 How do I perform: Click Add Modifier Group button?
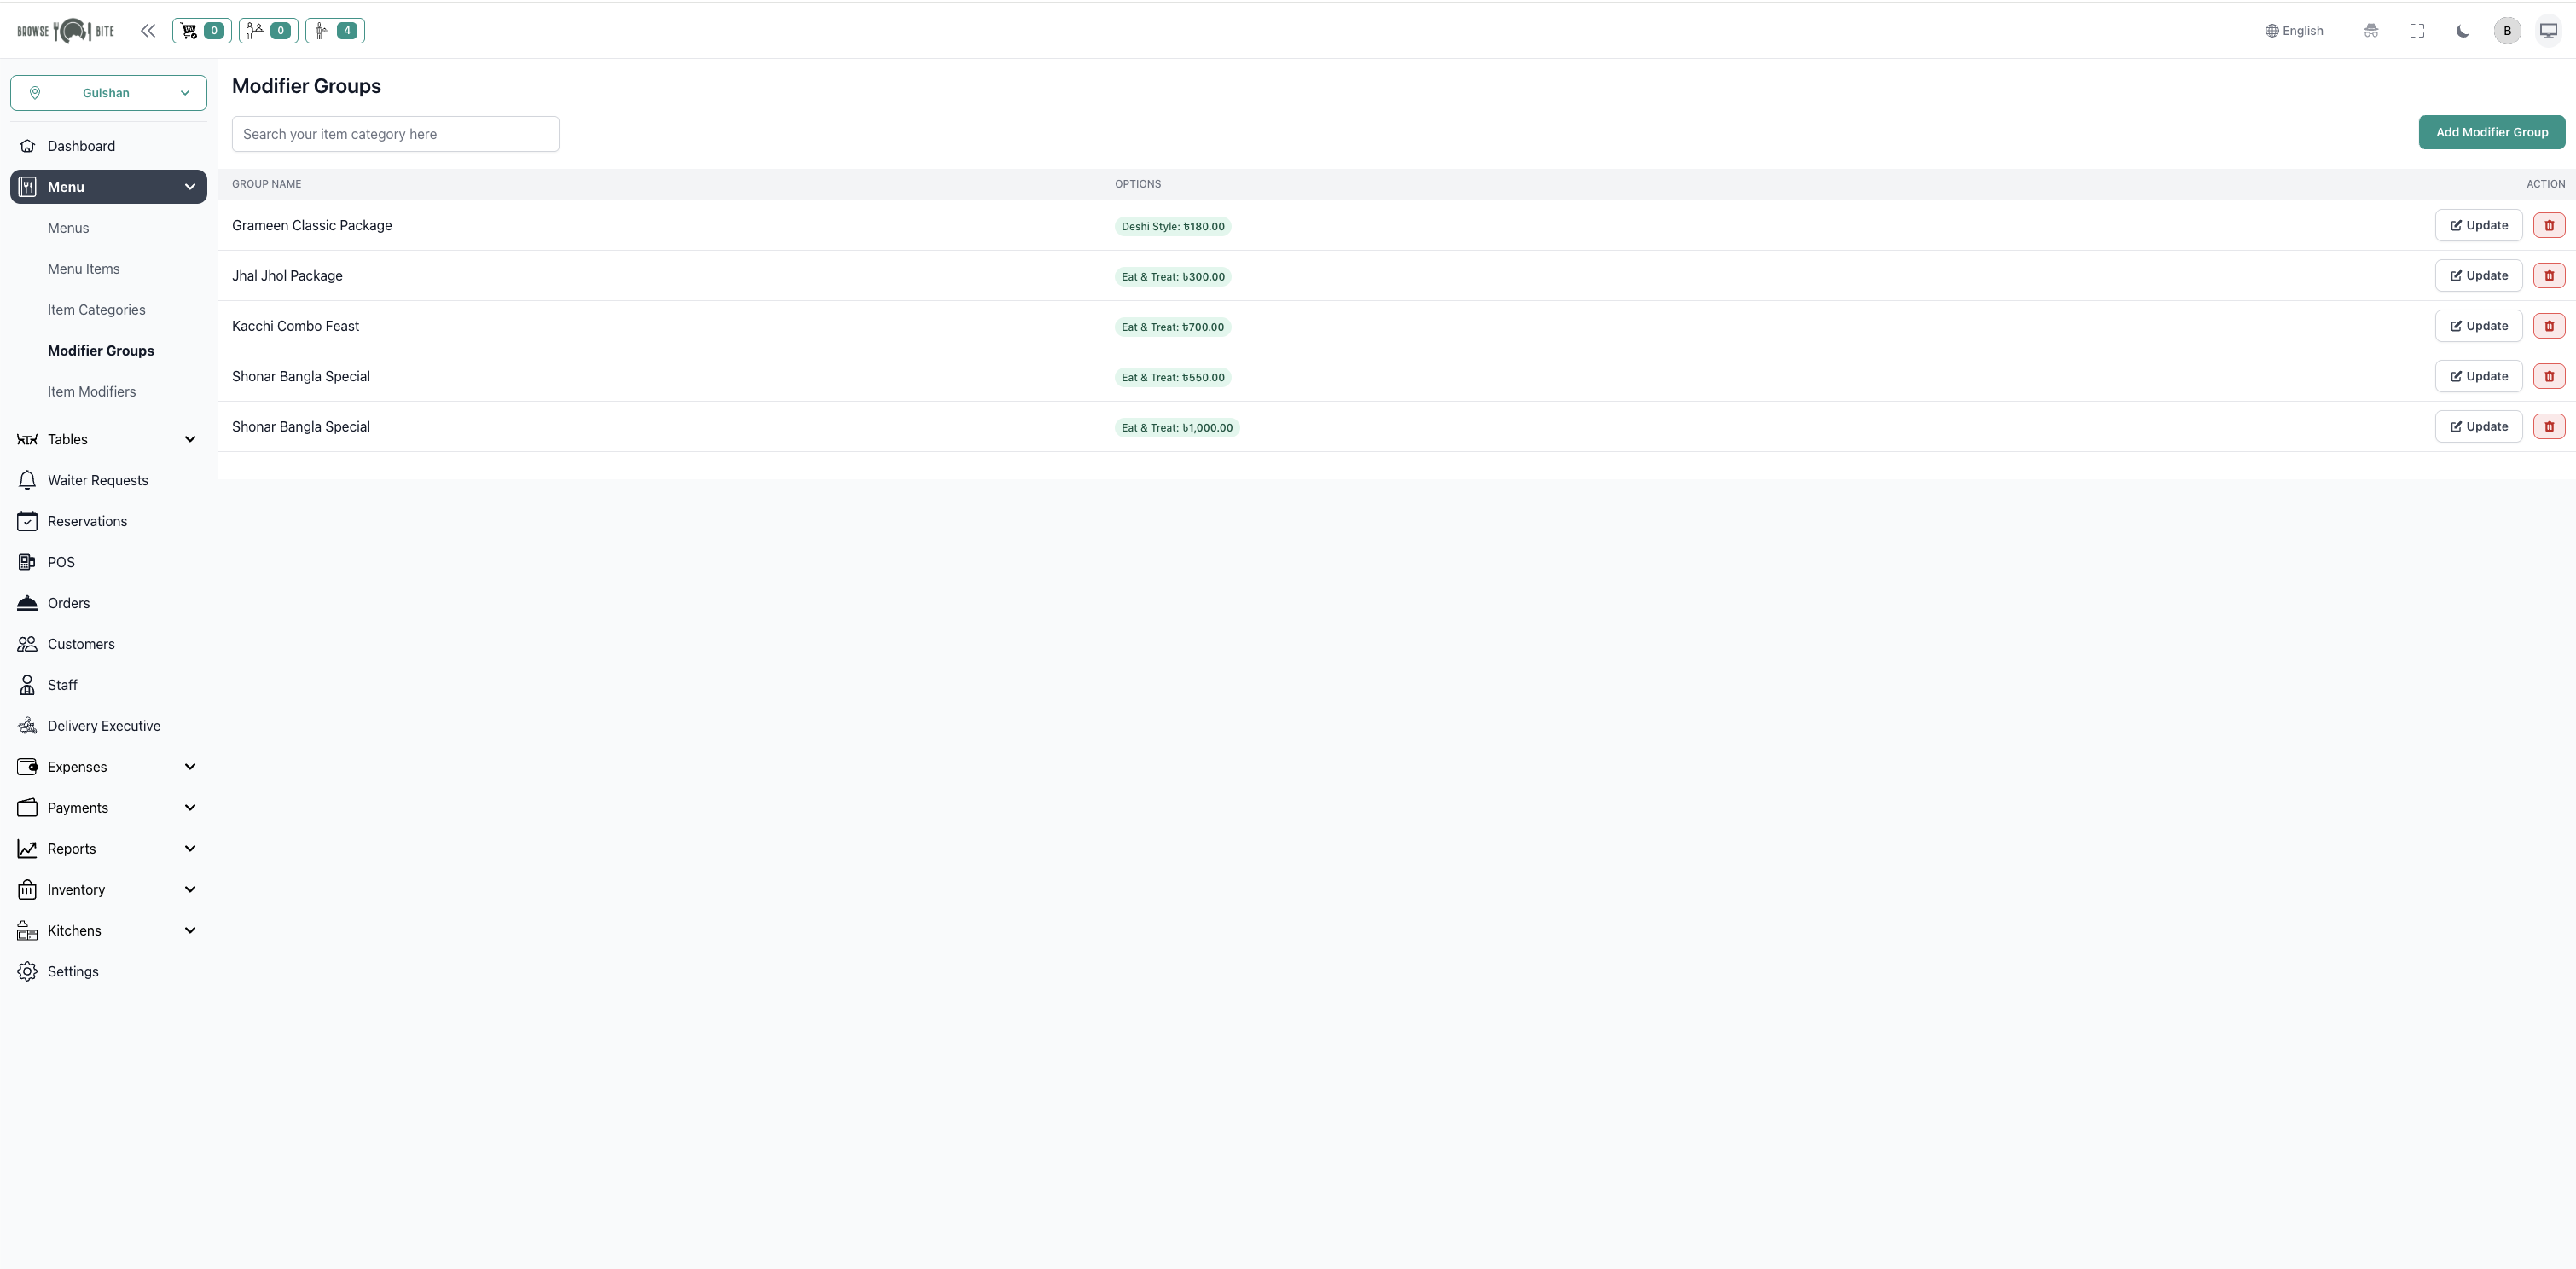point(2491,132)
